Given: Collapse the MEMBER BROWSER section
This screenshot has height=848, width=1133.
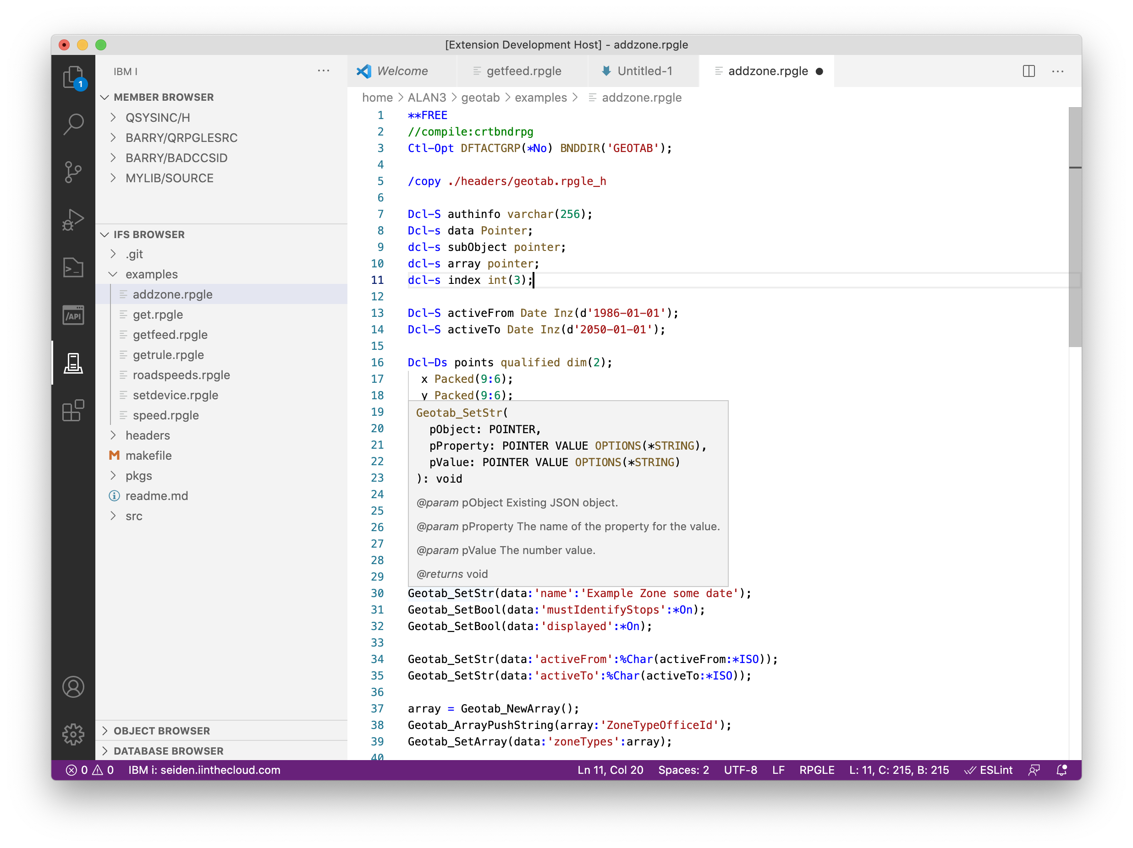Looking at the screenshot, I should (x=105, y=97).
